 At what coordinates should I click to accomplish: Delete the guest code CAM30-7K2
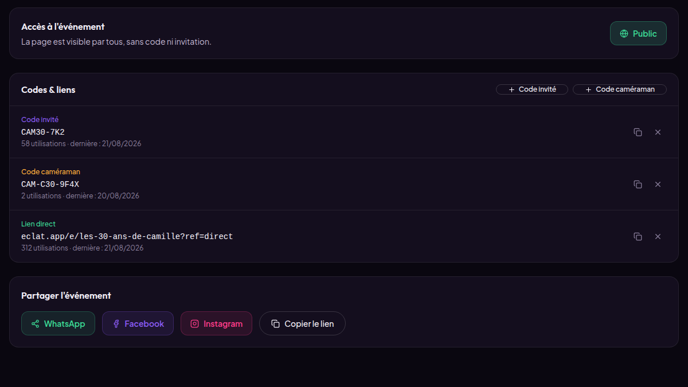pos(658,132)
